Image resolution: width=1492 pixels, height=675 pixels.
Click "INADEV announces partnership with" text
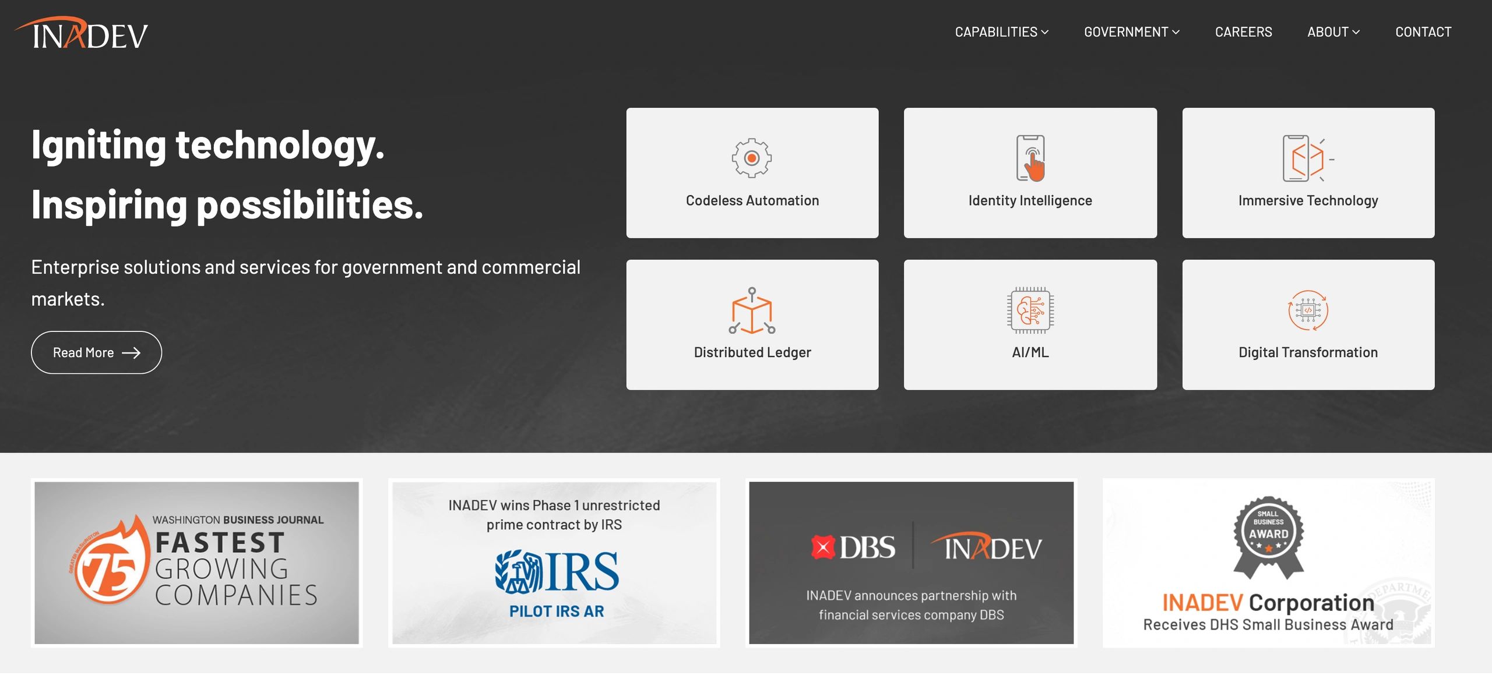pyautogui.click(x=911, y=596)
